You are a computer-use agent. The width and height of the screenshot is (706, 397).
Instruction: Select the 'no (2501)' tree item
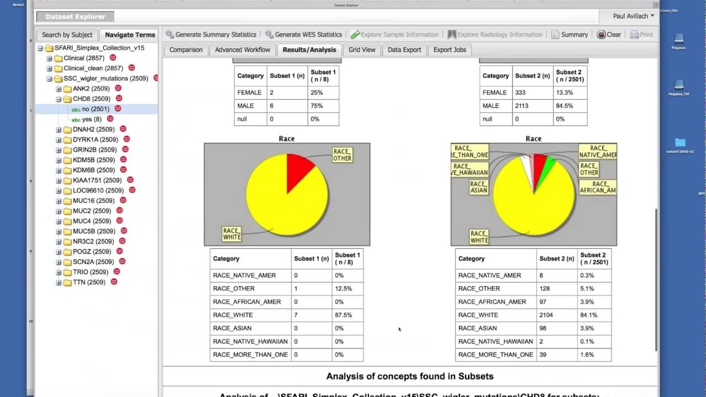[x=95, y=109]
